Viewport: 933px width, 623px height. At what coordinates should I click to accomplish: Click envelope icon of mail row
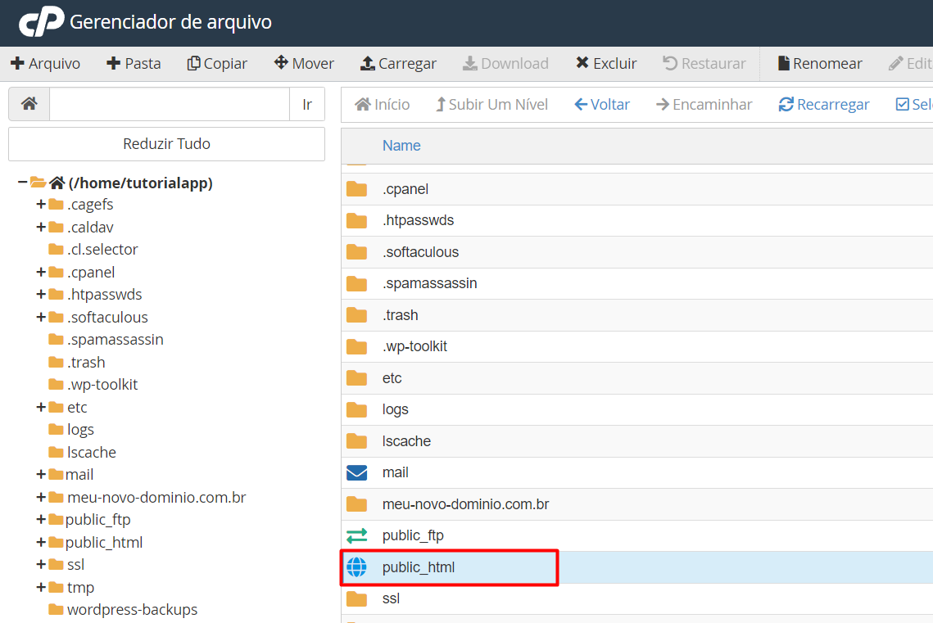[x=356, y=472]
